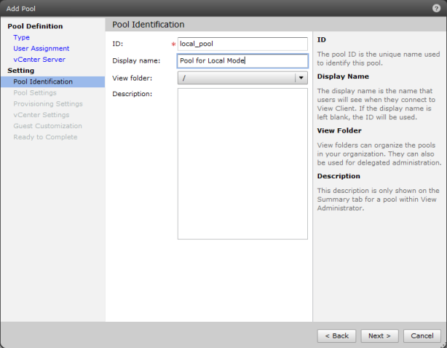
Task: Click the help question mark icon
Action: tap(435, 7)
